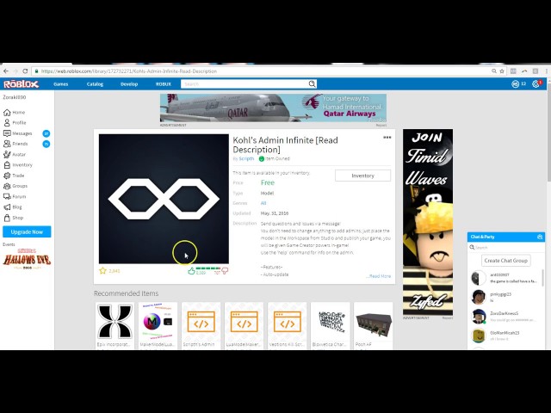This screenshot has width=551, height=413.
Task: Click the Qatar Airways banner ad
Action: coord(274,108)
